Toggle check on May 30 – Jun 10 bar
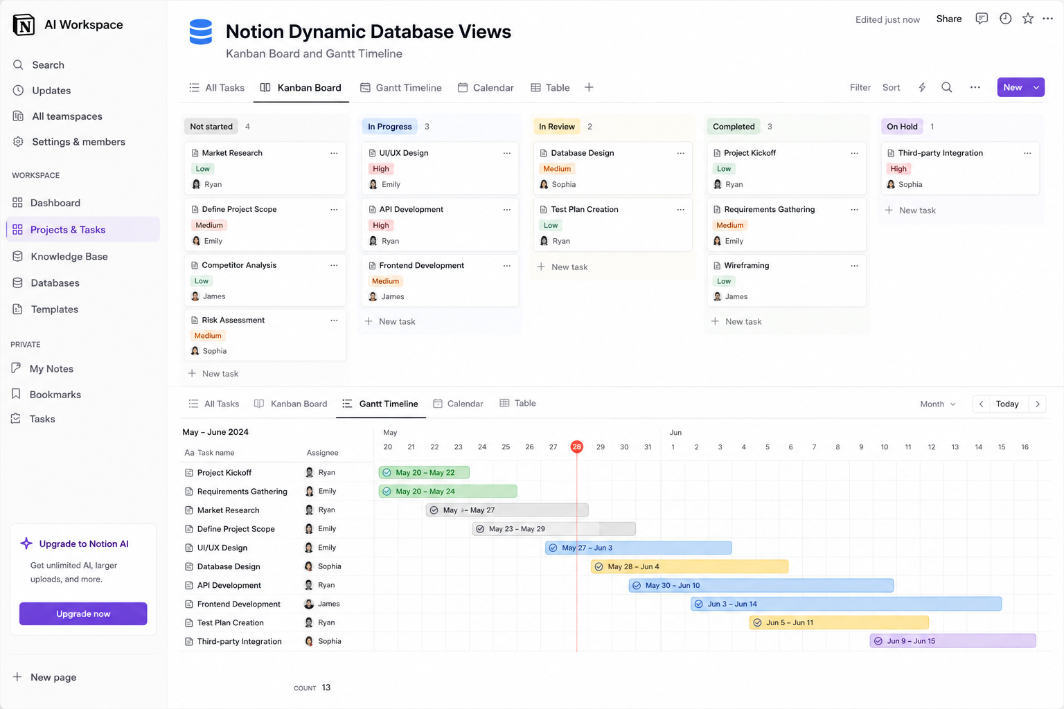Viewport: 1064px width, 709px height. coord(637,585)
